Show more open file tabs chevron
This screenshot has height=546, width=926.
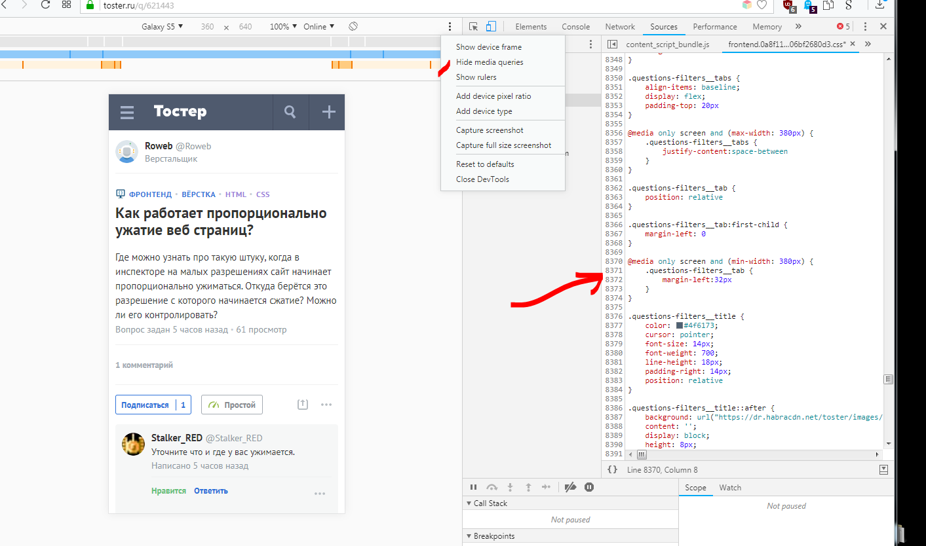[868, 44]
